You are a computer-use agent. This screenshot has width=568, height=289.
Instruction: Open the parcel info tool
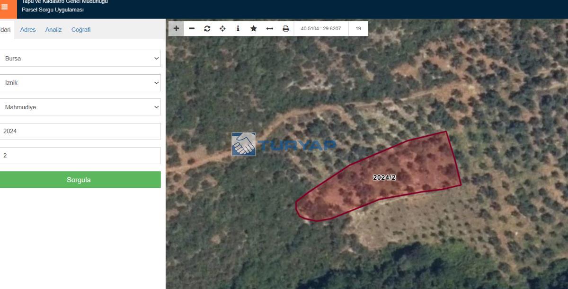click(x=238, y=28)
